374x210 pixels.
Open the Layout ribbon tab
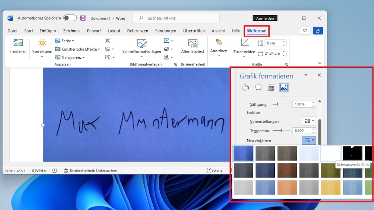[x=114, y=31]
